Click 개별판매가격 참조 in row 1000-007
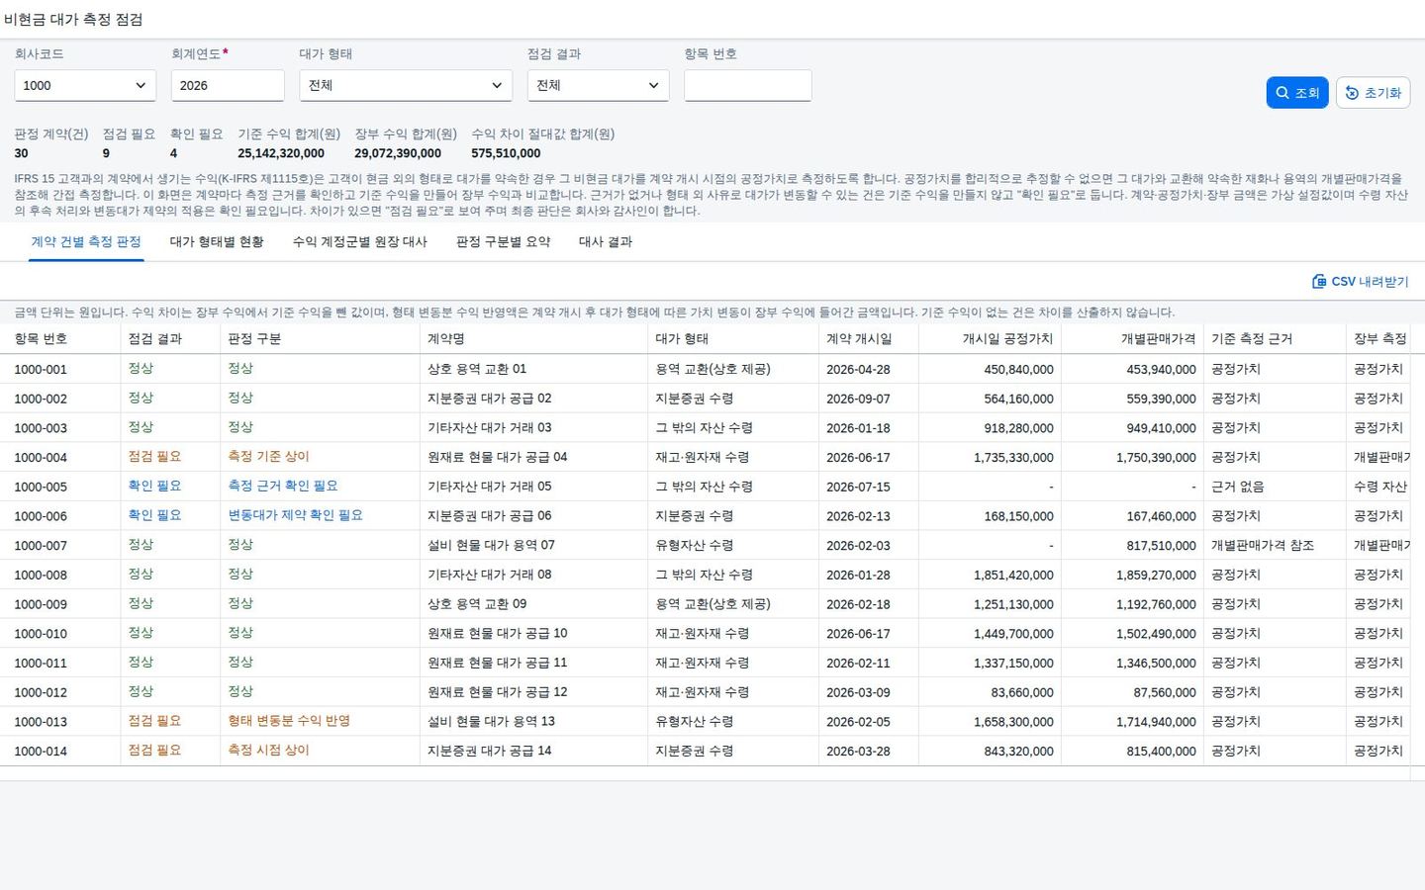 tap(1263, 545)
